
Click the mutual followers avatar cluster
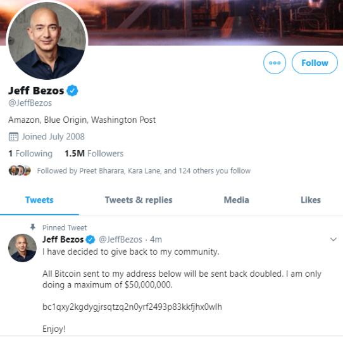tap(20, 170)
